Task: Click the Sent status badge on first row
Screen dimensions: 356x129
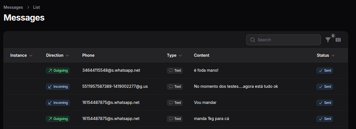Action: coord(325,71)
